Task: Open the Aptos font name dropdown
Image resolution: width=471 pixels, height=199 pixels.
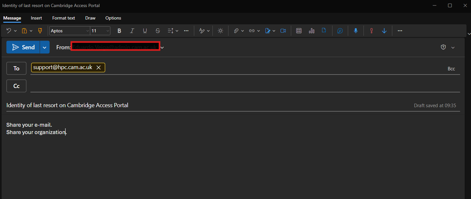Action: click(87, 31)
